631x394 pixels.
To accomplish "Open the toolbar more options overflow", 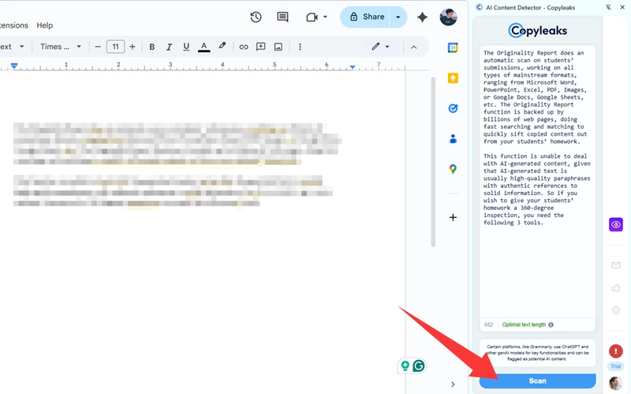I will point(300,47).
